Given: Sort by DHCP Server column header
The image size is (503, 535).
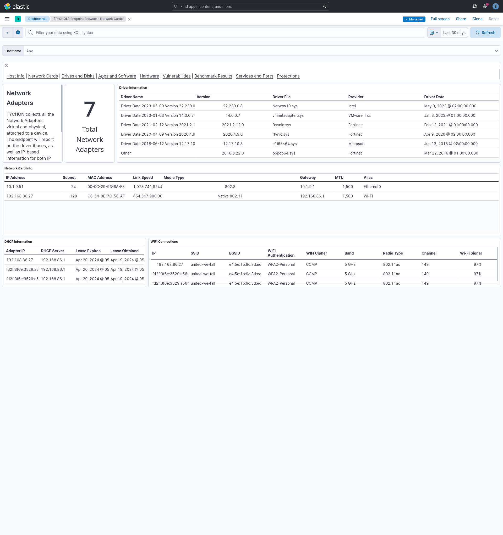Looking at the screenshot, I should (52, 251).
